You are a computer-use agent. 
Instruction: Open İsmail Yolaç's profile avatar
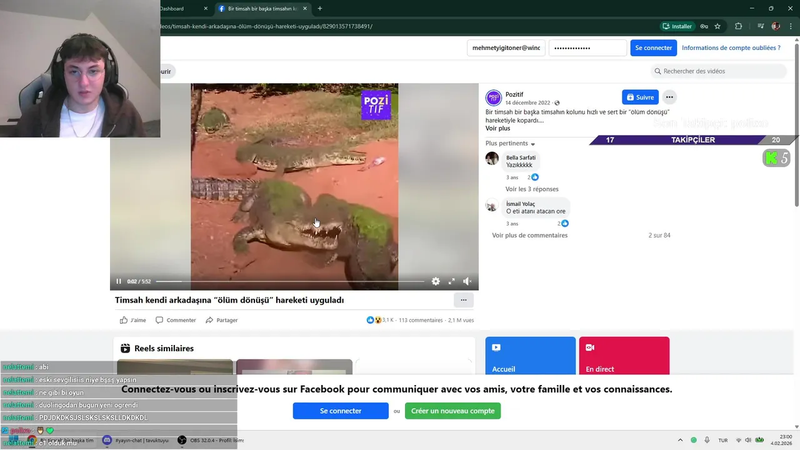click(x=492, y=205)
